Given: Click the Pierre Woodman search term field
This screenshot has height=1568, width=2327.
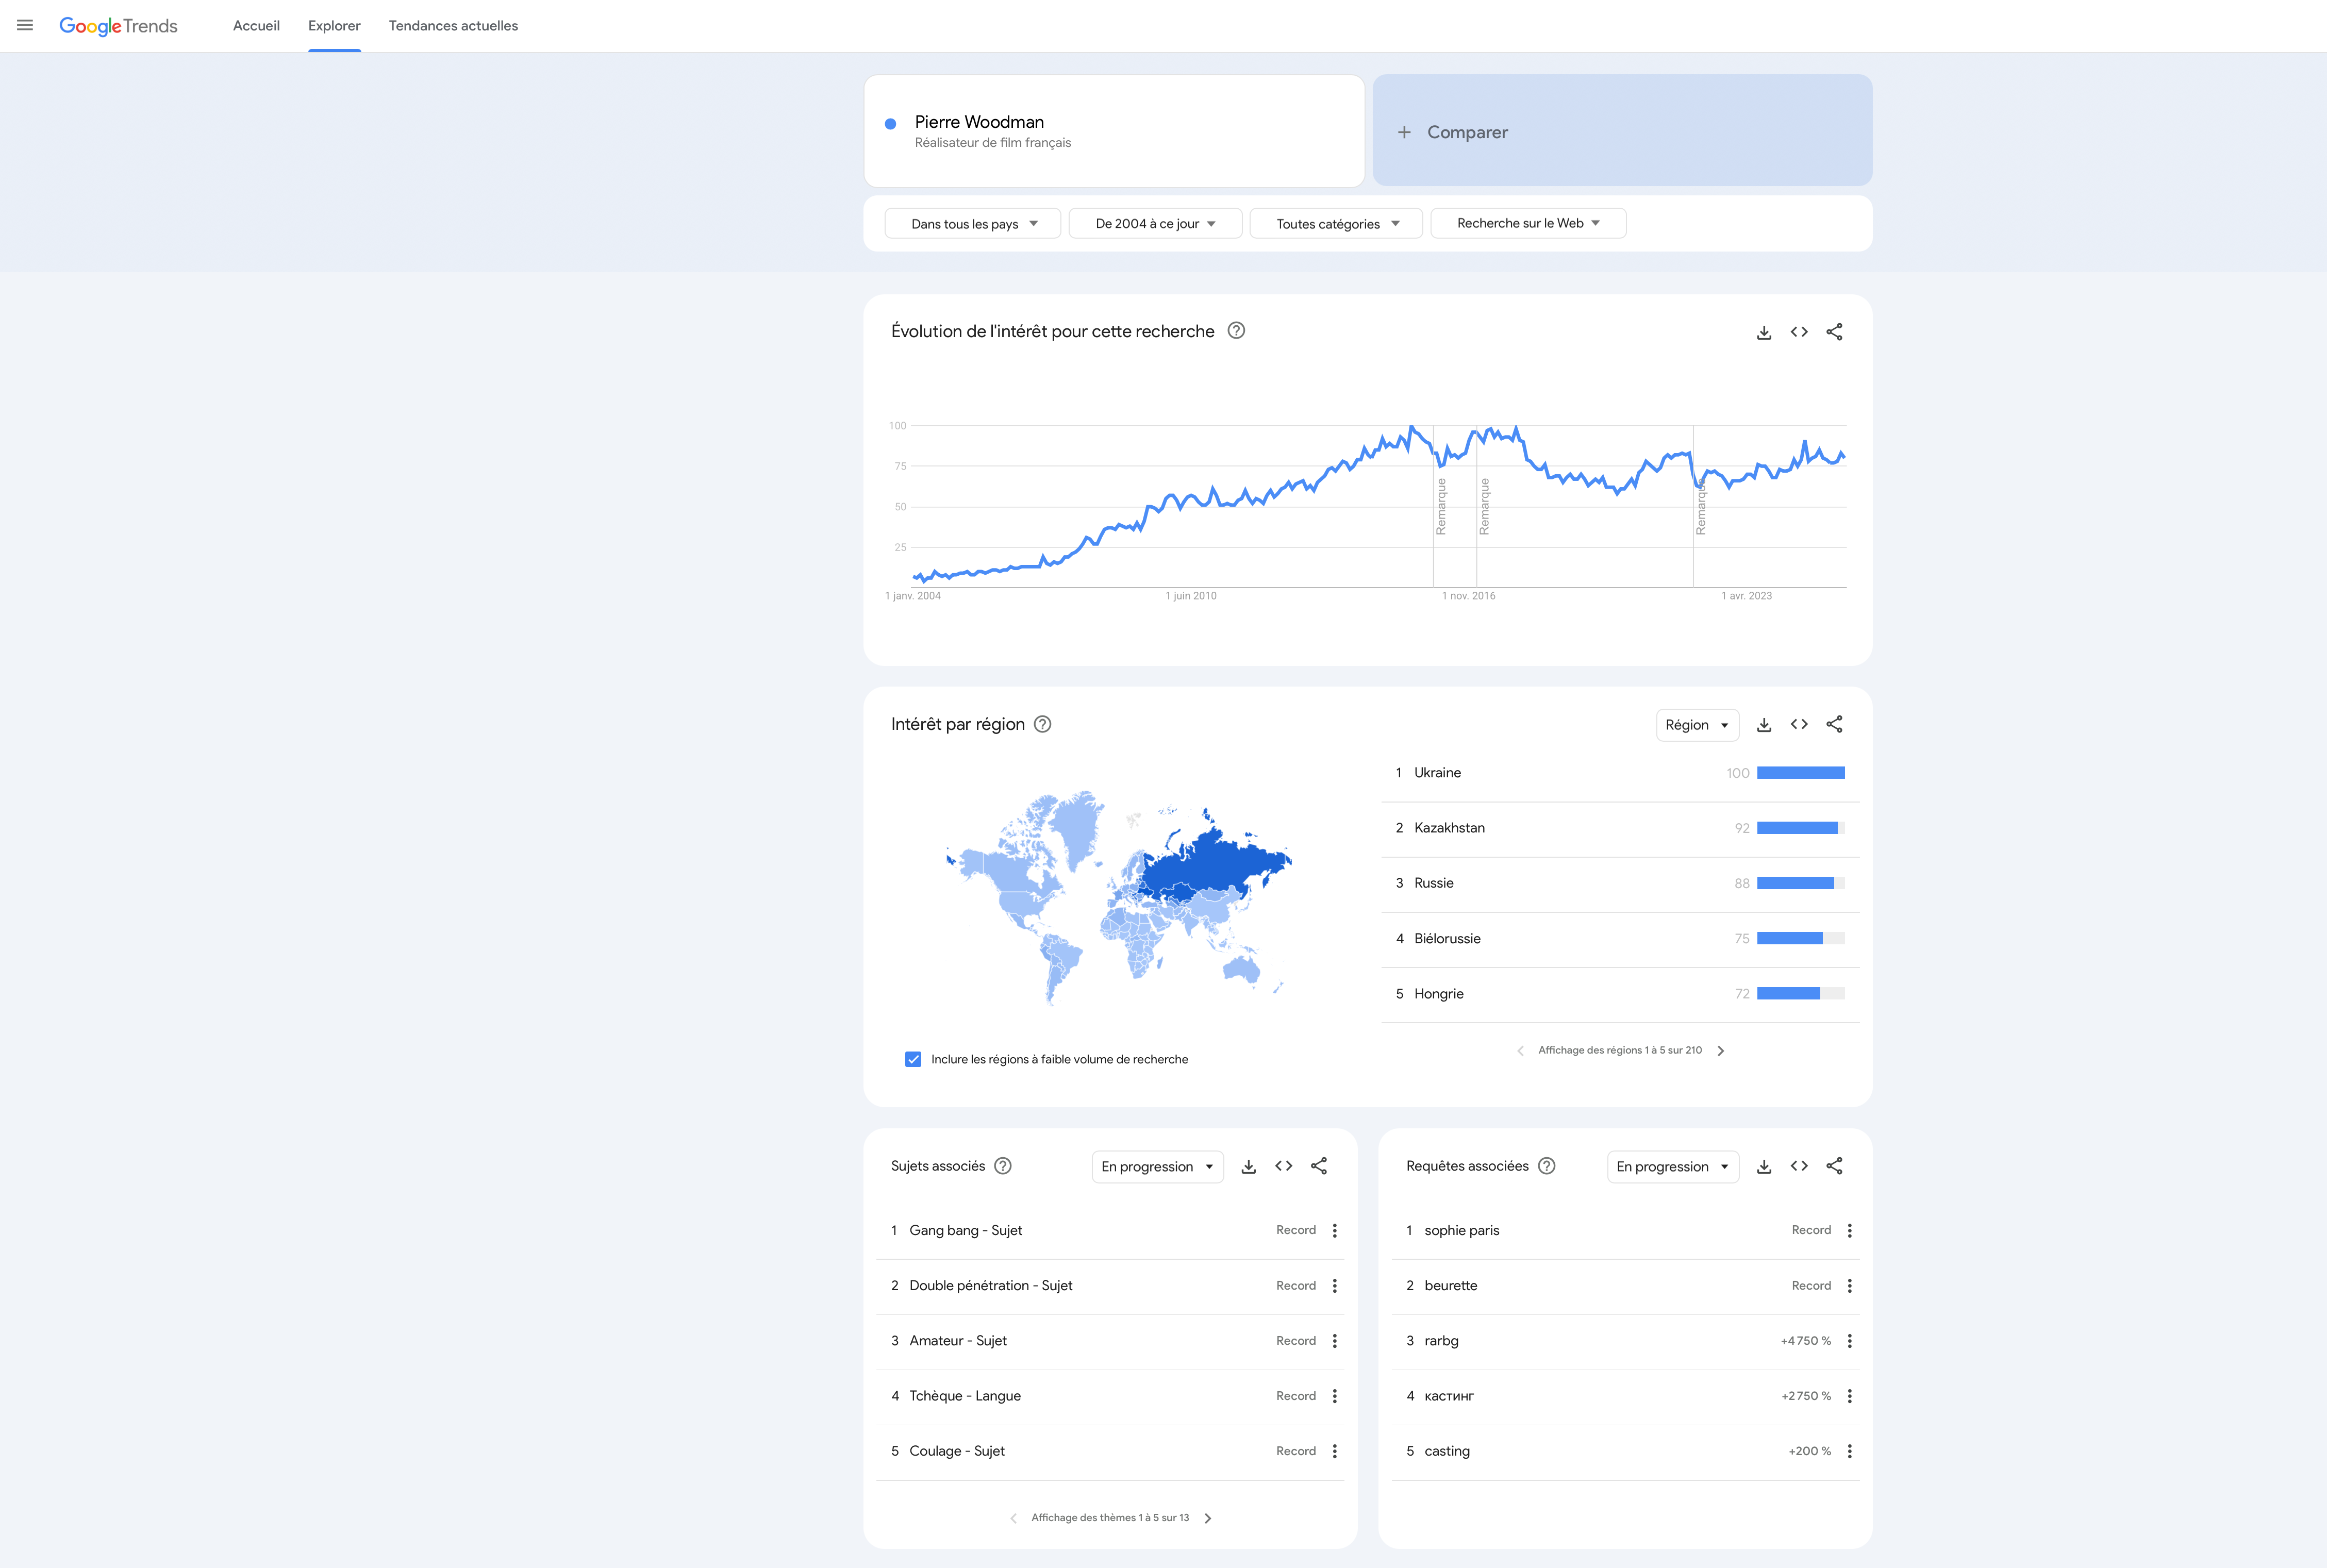Looking at the screenshot, I should [x=1100, y=131].
